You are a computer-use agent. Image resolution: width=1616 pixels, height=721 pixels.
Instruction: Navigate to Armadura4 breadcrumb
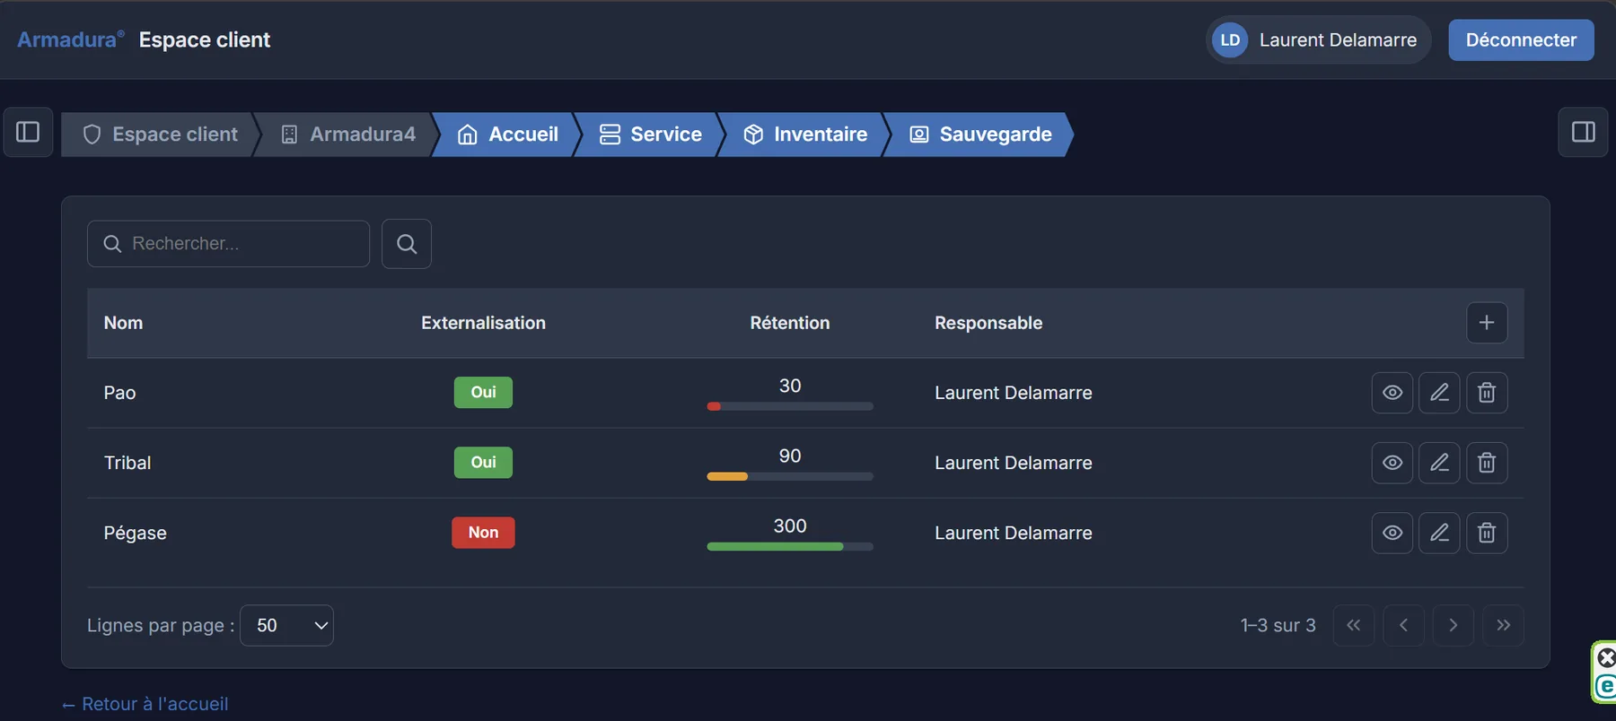pyautogui.click(x=348, y=135)
